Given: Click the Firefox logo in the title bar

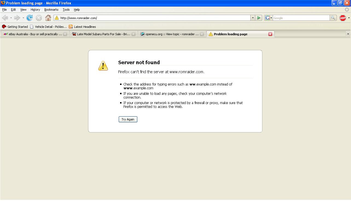Looking at the screenshot, I should click(3, 3).
